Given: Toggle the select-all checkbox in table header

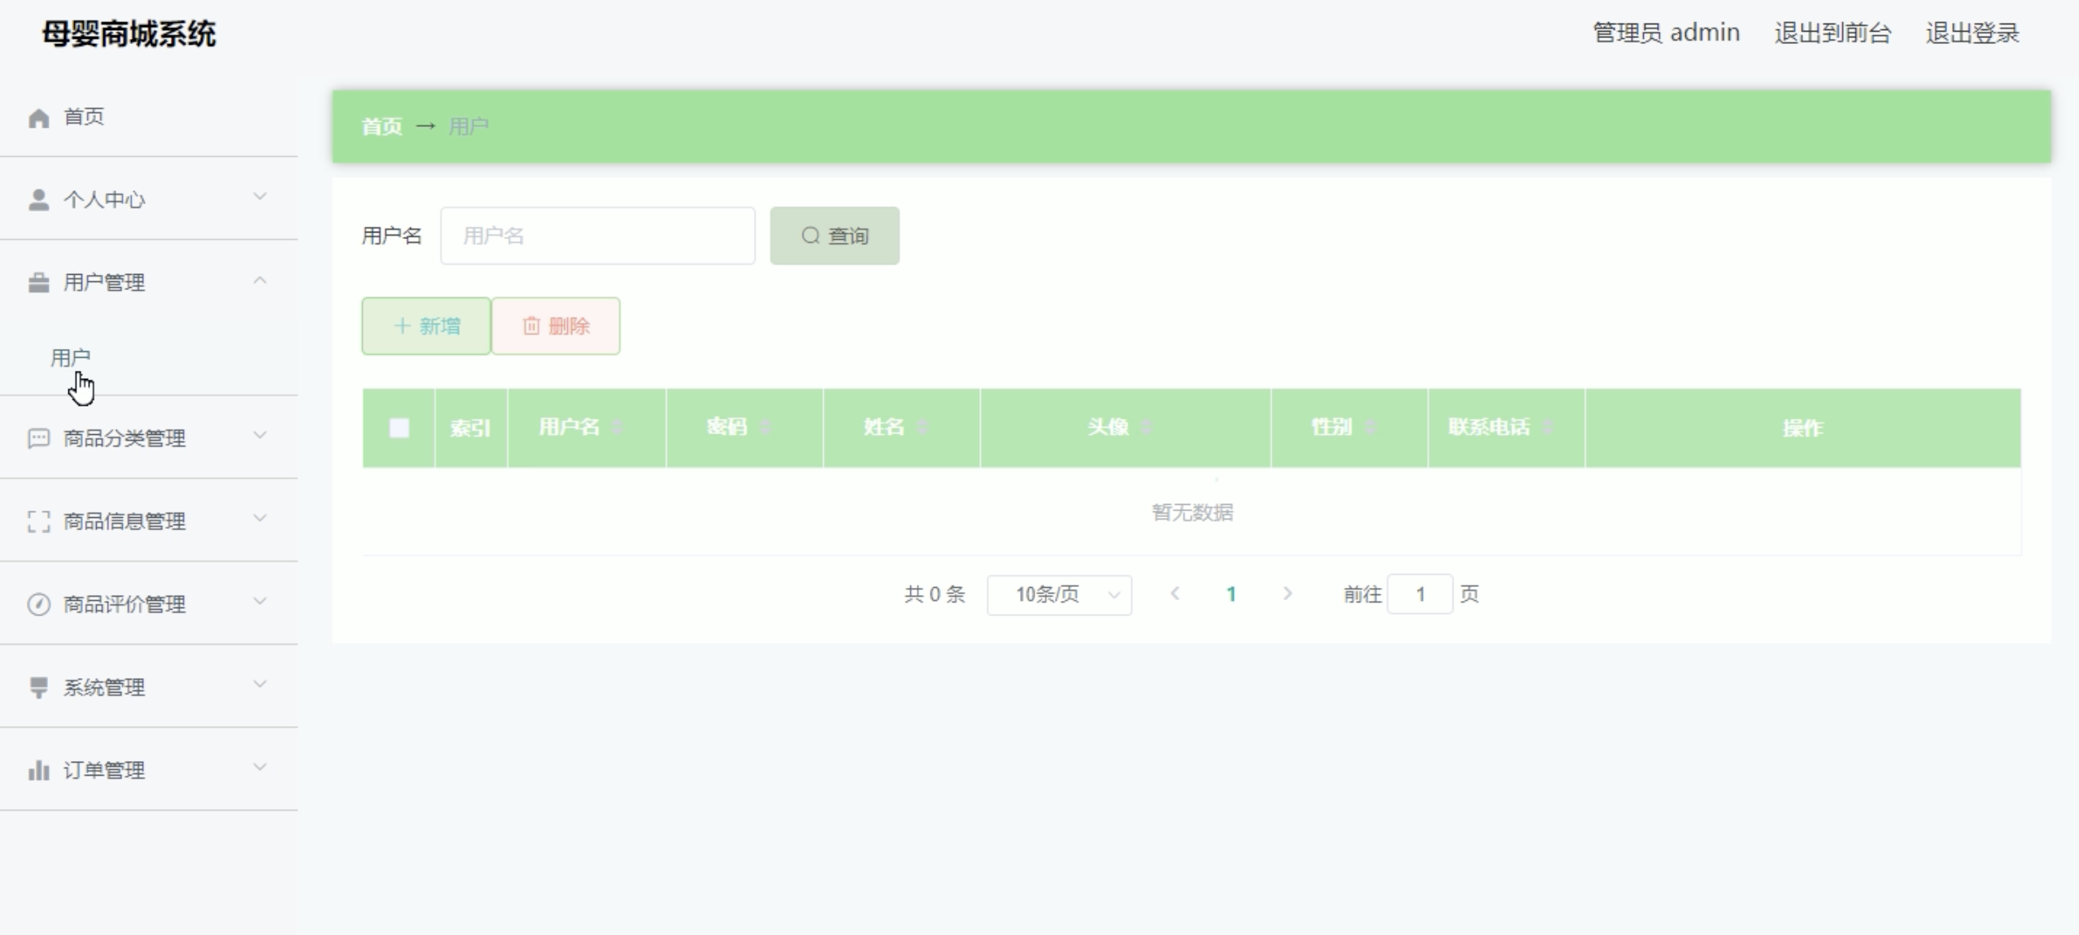Looking at the screenshot, I should (x=399, y=428).
